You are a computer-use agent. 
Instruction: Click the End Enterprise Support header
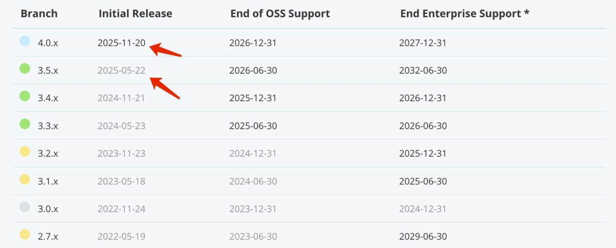464,13
